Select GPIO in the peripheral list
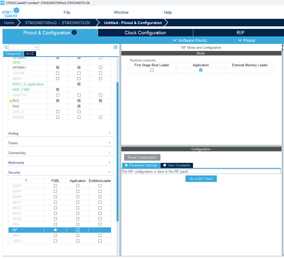 point(17,62)
